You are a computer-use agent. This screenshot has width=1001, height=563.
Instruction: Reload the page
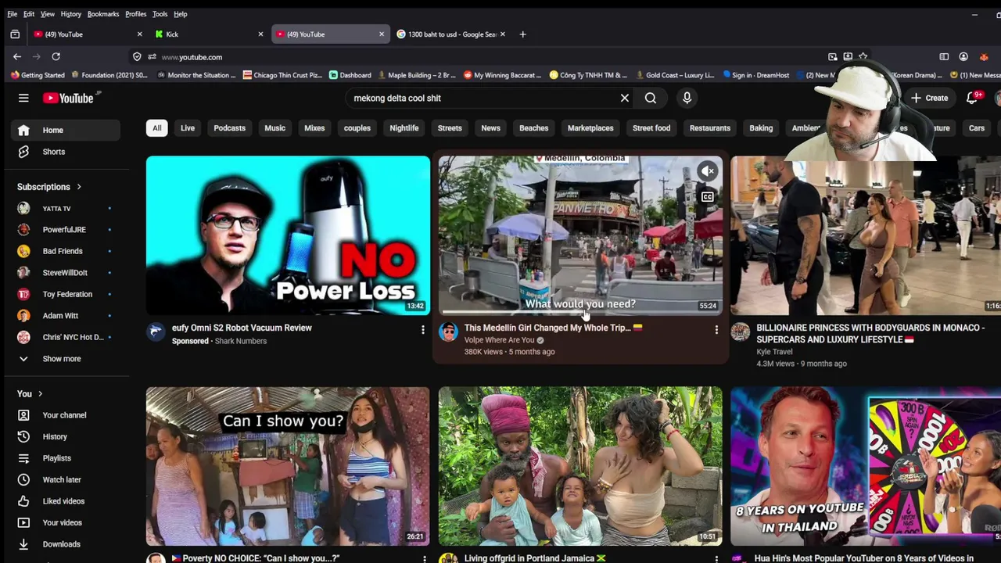pos(56,56)
